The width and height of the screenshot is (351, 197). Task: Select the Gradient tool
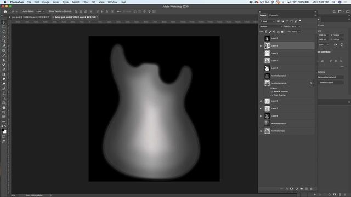[x=4, y=74]
